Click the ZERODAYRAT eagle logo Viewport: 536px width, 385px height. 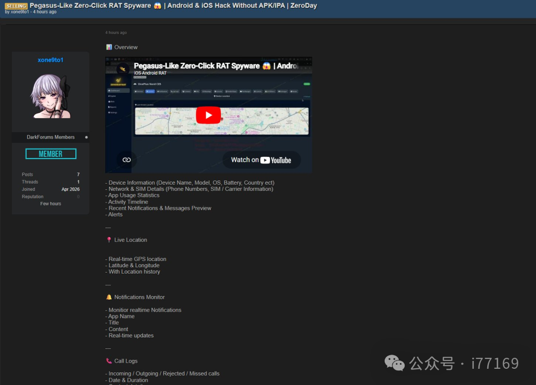coord(119,80)
